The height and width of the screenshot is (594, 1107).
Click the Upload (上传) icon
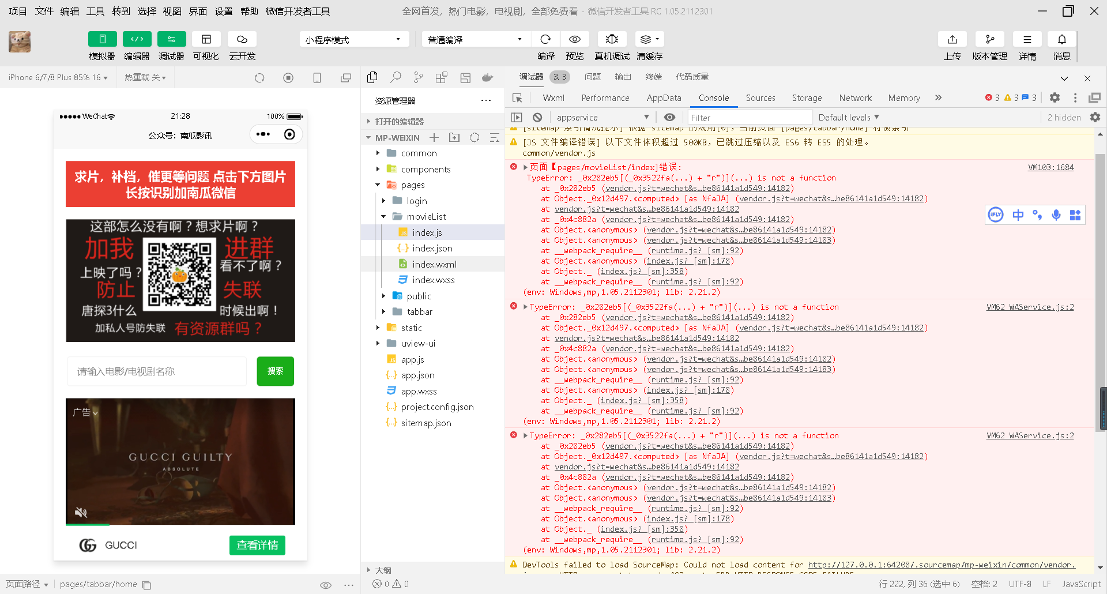pyautogui.click(x=952, y=39)
